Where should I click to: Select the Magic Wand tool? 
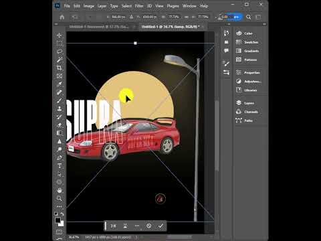pyautogui.click(x=59, y=60)
